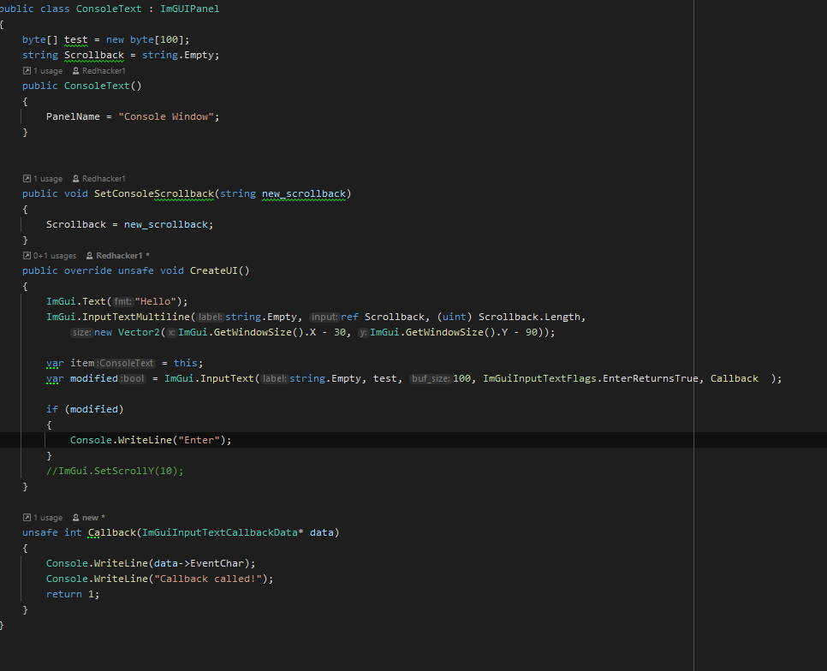Image resolution: width=827 pixels, height=671 pixels.
Task: Click the author icon beside 'new *'
Action: (x=75, y=518)
